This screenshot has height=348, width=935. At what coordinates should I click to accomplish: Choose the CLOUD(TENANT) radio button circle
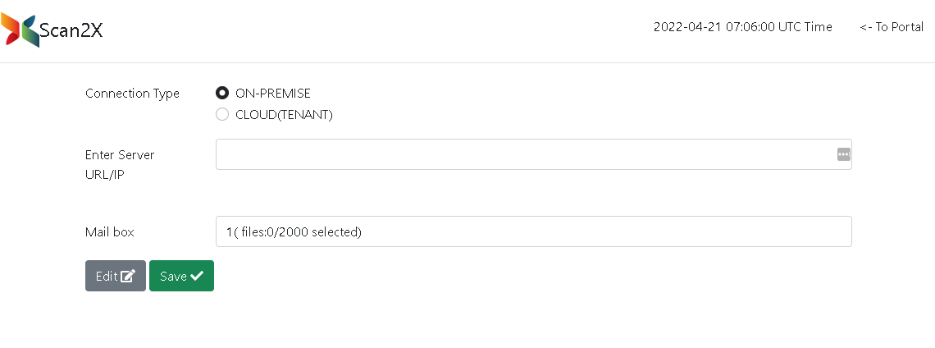point(222,115)
